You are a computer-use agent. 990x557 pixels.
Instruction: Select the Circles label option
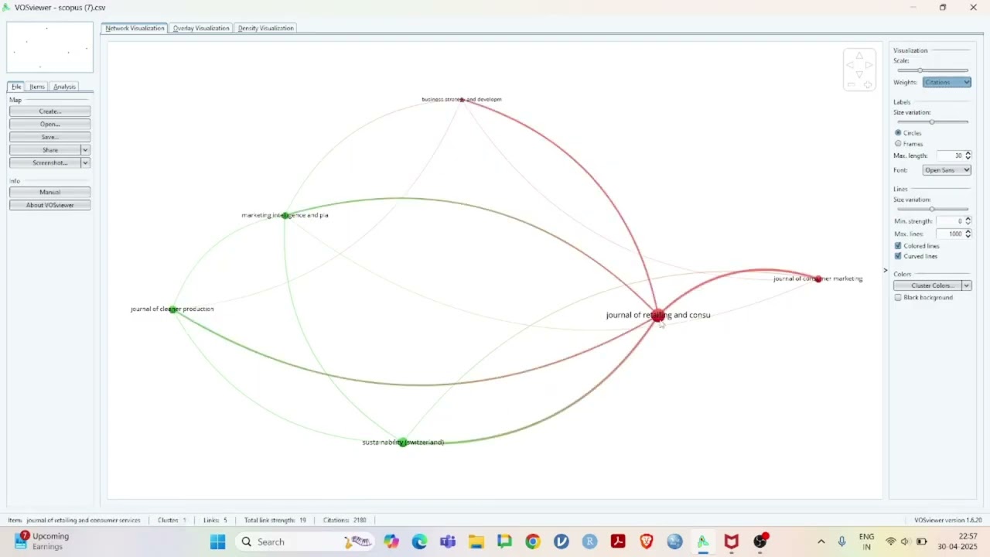(x=898, y=133)
